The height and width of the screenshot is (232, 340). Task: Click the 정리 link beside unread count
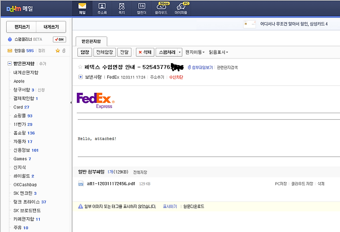(x=42, y=50)
